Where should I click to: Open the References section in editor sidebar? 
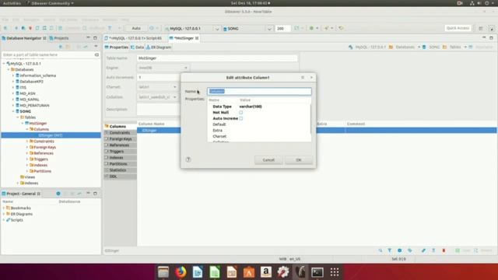click(x=119, y=145)
